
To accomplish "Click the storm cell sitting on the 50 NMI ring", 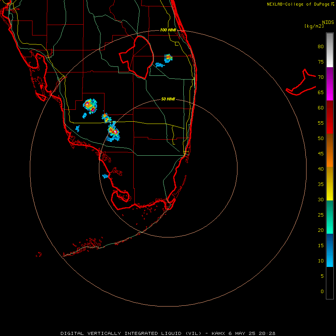I will [x=113, y=131].
